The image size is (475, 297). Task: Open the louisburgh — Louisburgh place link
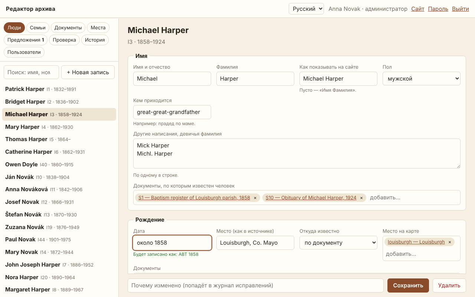(416, 242)
